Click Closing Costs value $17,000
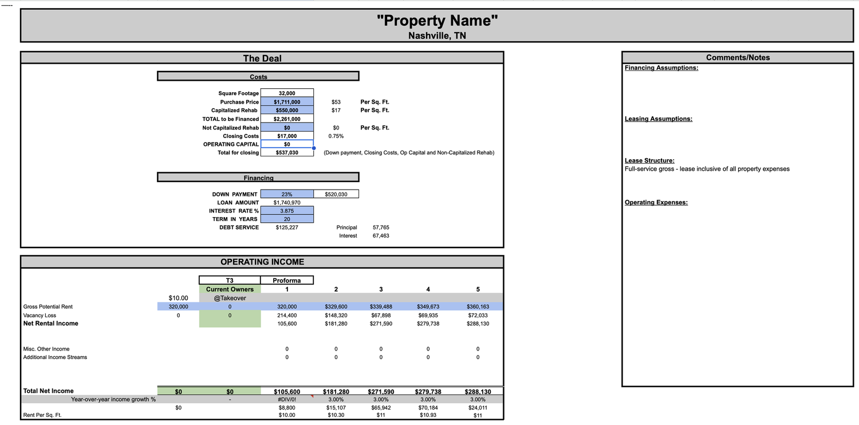The height and width of the screenshot is (425, 859). click(x=287, y=136)
